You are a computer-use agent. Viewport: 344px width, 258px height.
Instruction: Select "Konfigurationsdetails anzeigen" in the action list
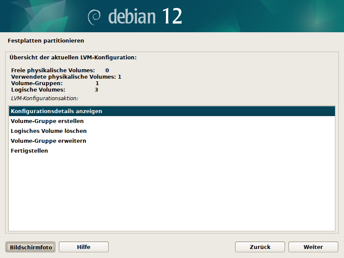click(x=56, y=111)
